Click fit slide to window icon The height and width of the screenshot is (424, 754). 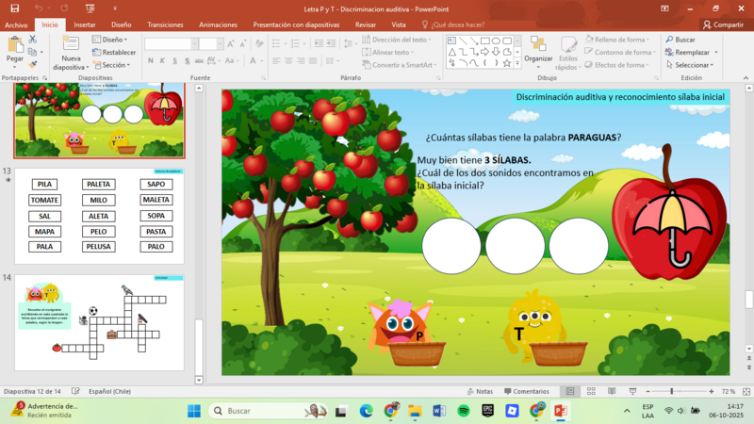[x=746, y=391]
